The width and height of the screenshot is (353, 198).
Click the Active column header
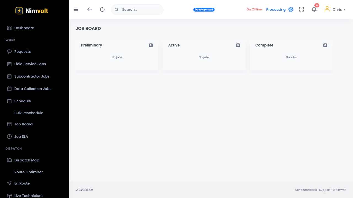click(x=174, y=45)
